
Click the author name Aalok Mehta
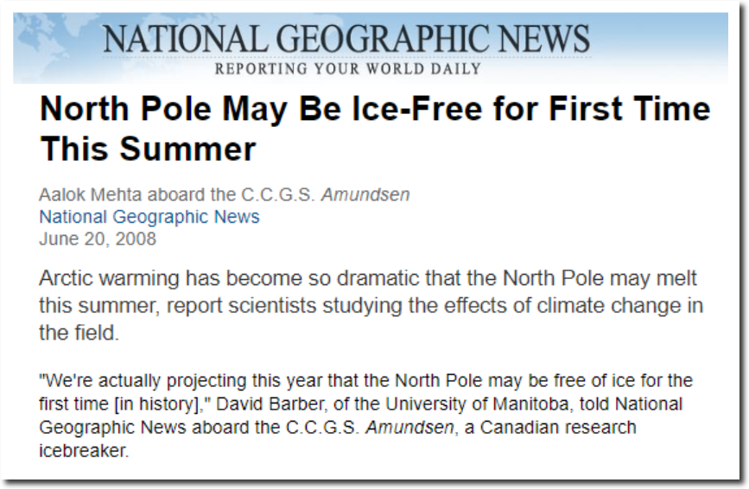(91, 195)
